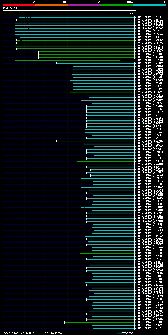Open hit UniRef100_B0T416
The height and width of the screenshot is (335, 168).
[151, 328]
